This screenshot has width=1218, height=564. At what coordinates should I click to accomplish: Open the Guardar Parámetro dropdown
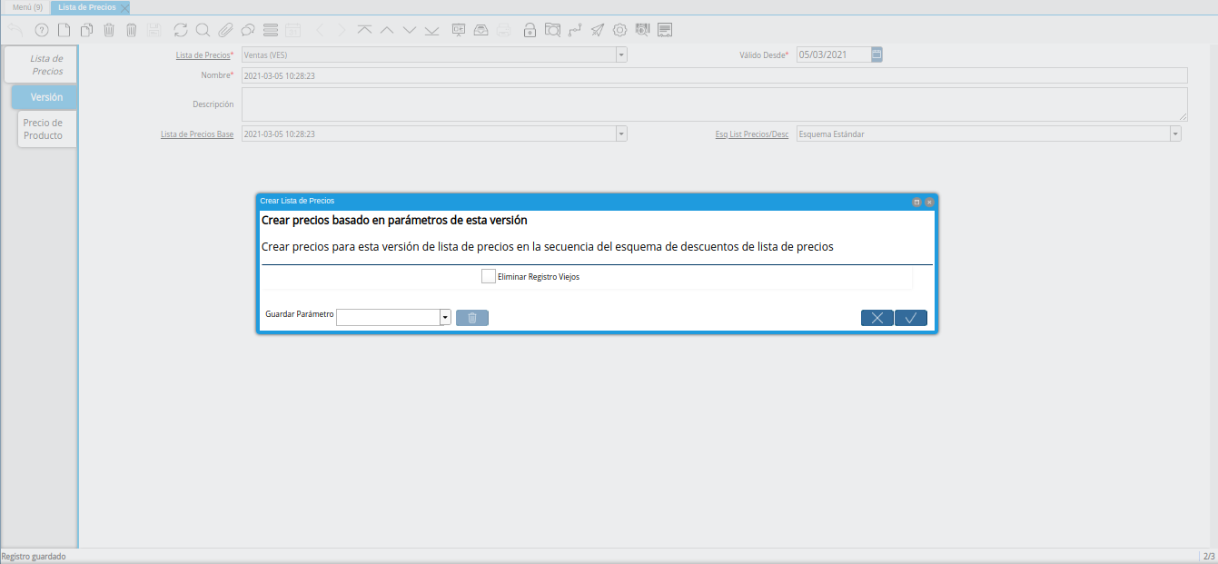(x=445, y=317)
